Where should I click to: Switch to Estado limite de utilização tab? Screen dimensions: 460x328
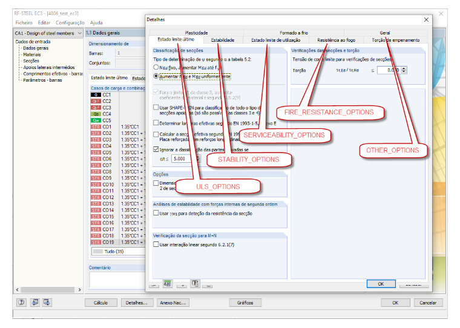276,40
